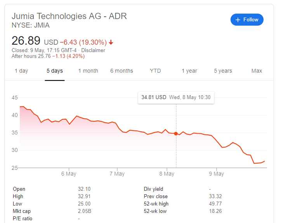View the 1 year chart
This screenshot has height=223, width=281.
(189, 71)
